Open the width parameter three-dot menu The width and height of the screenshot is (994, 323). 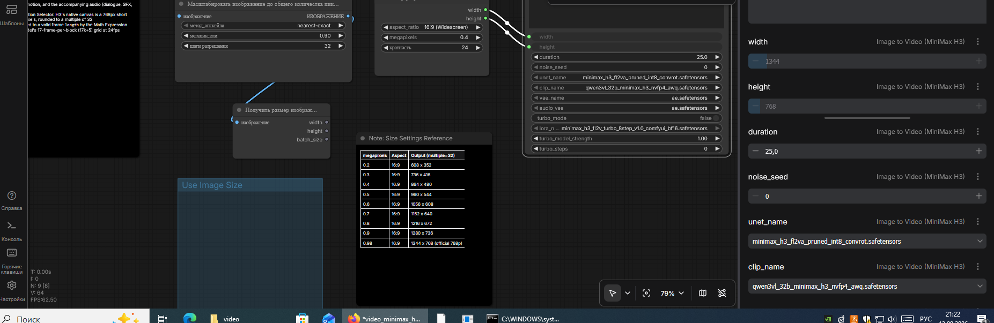pyautogui.click(x=978, y=42)
